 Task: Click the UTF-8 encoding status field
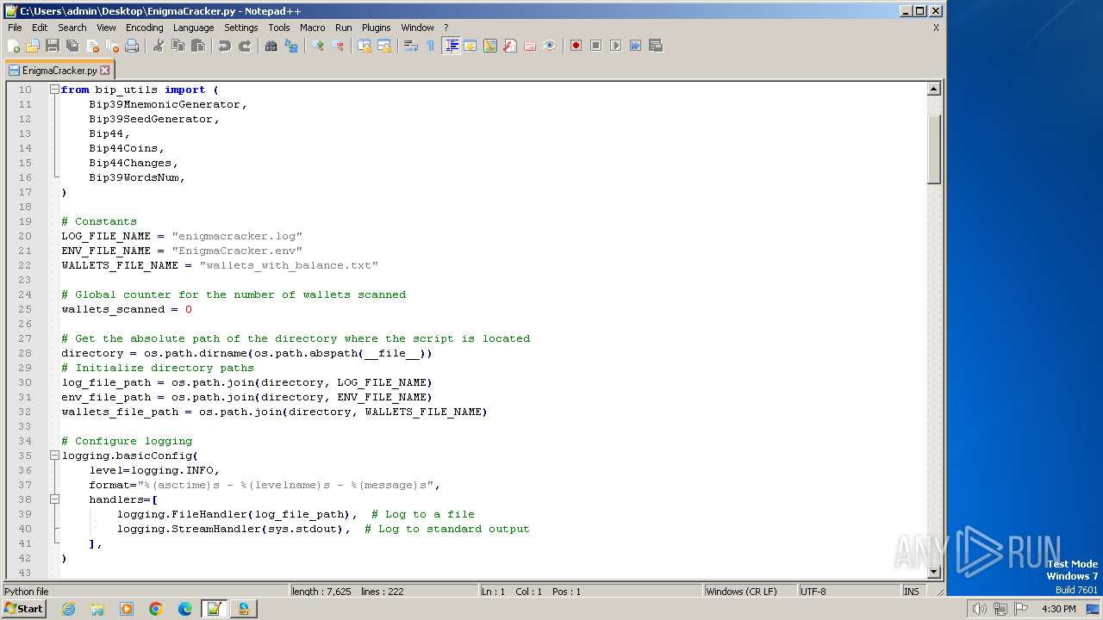pyautogui.click(x=849, y=592)
